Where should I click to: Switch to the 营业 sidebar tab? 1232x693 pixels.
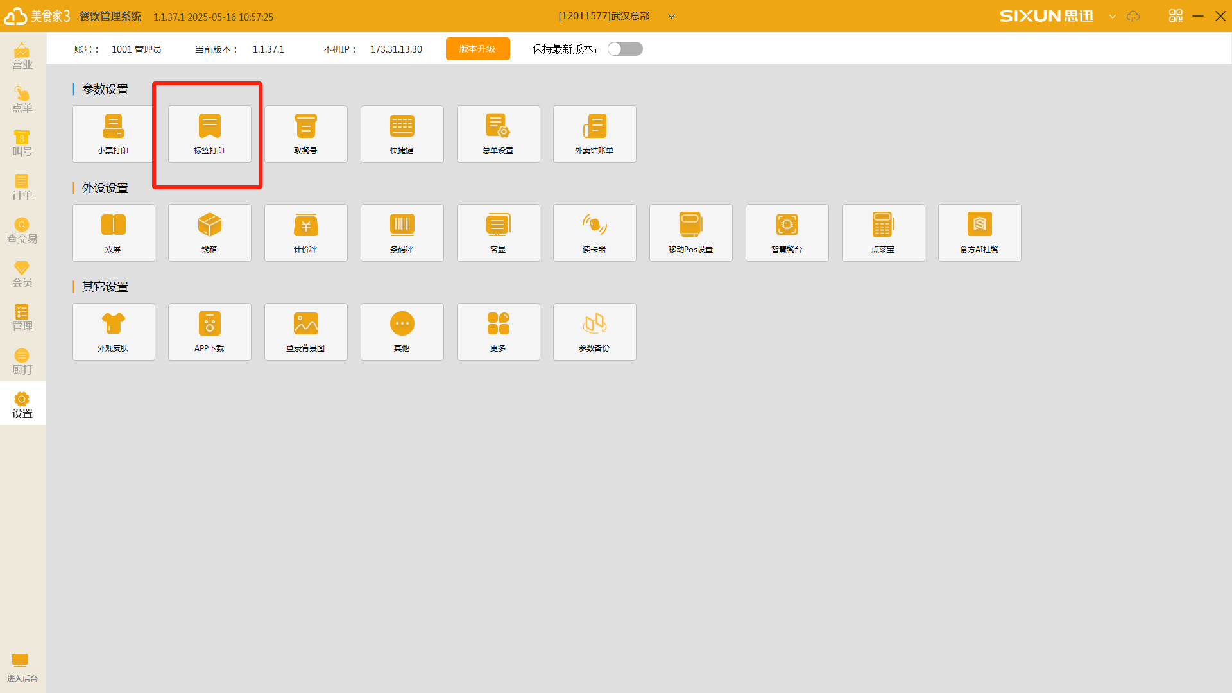pos(22,56)
